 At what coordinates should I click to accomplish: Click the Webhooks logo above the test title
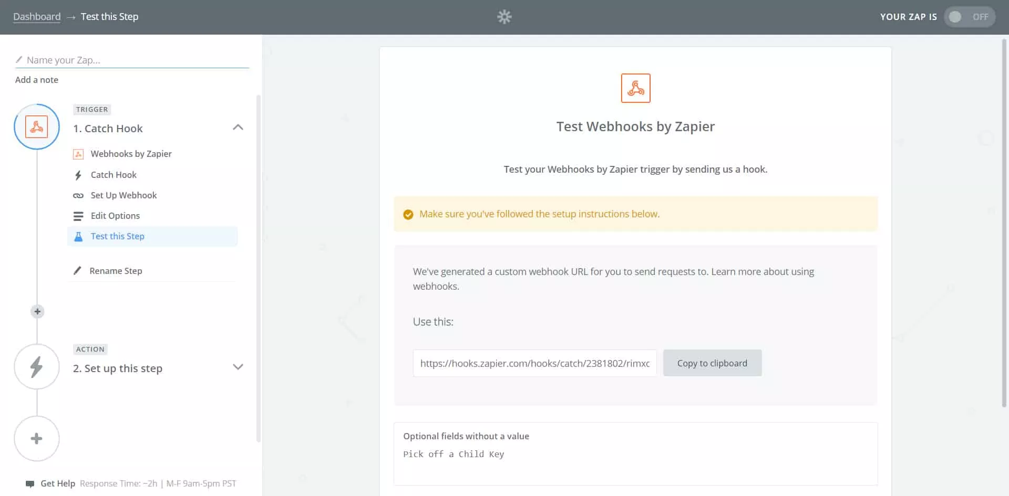coord(635,88)
